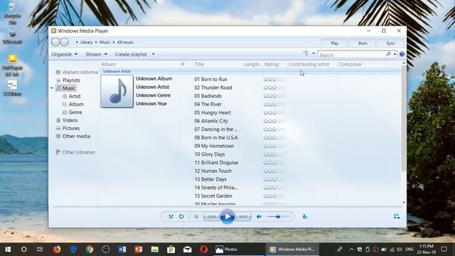Open File Explorer from the taskbar
Screen dimensions: 455x256
click(x=155, y=250)
